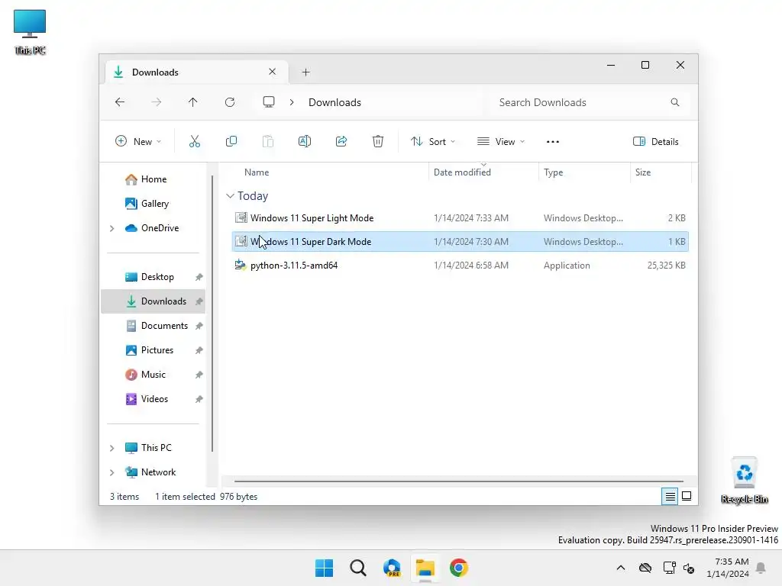Open the muted volume tray icon
Image resolution: width=782 pixels, height=586 pixels.
(x=689, y=568)
